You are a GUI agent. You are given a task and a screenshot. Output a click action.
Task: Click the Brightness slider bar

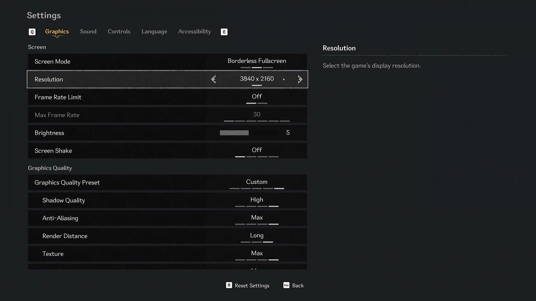(234, 133)
